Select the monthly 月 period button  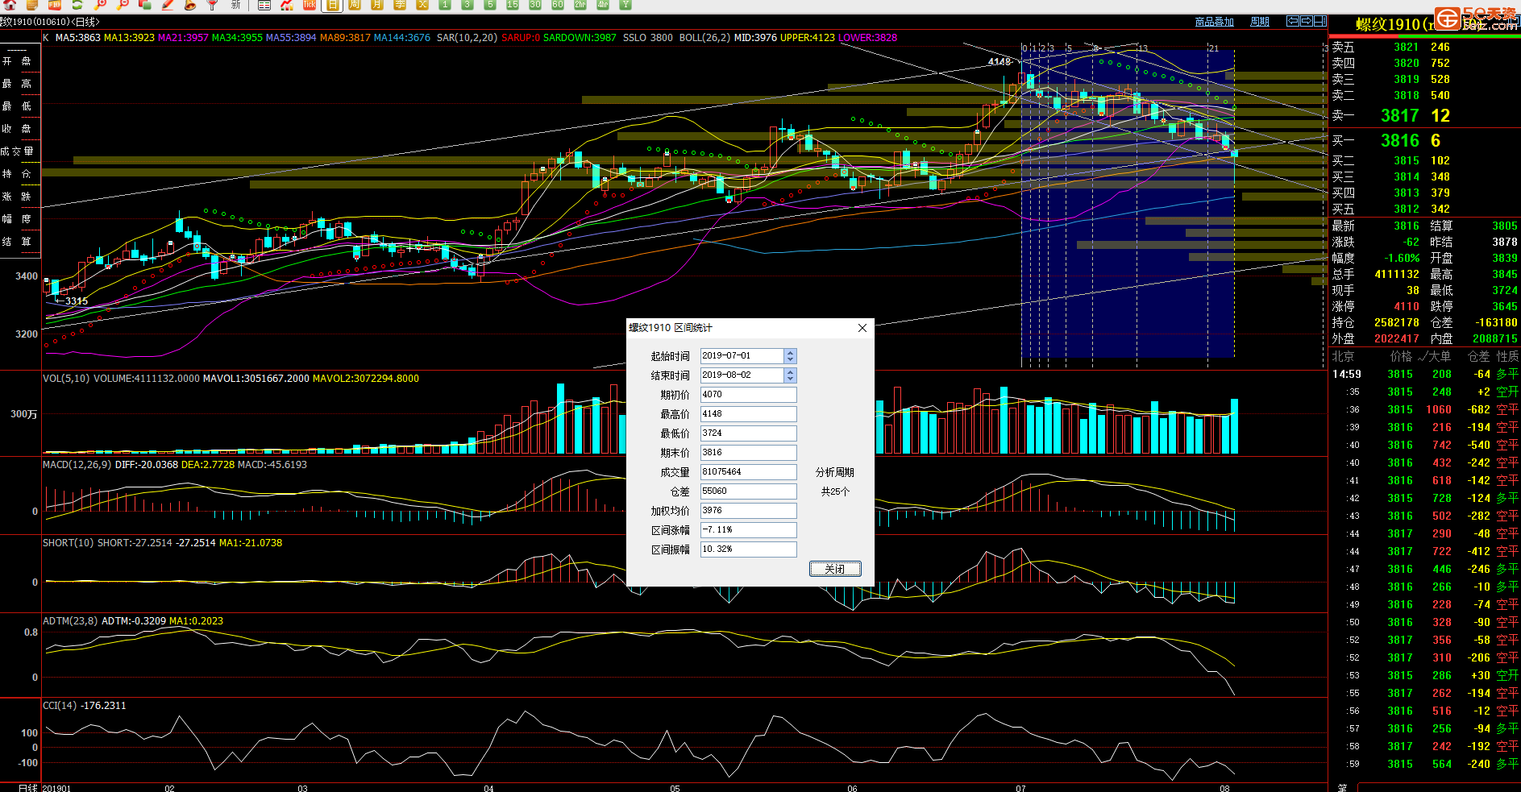[376, 4]
